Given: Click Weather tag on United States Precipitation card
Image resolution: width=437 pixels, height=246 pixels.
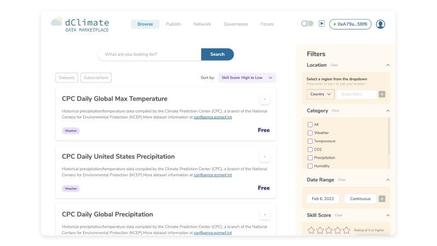Looking at the screenshot, I should pos(71,189).
